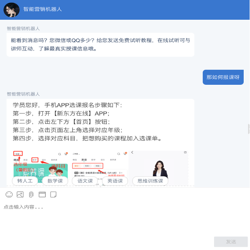
Task: Click the send image icon
Action: click(20, 194)
